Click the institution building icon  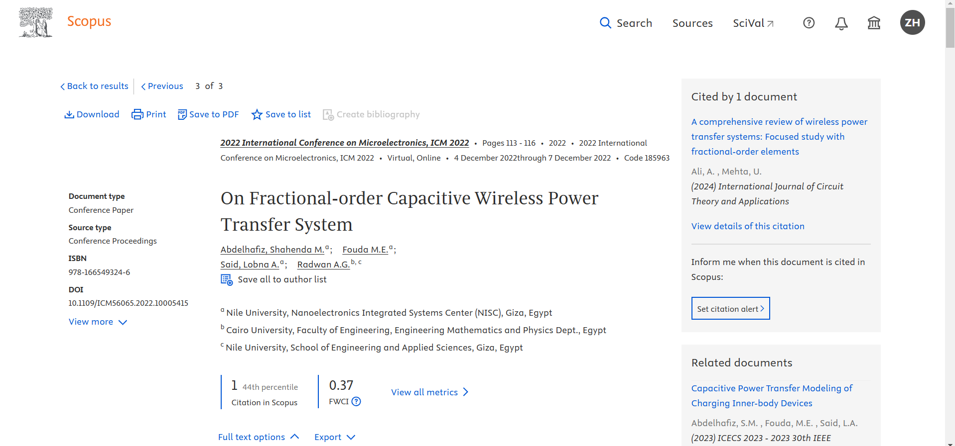coord(874,23)
